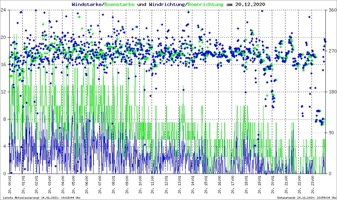This screenshot has width=337, height=200.
Task: Click the 360 label on the right axis
Action: coord(331,10)
